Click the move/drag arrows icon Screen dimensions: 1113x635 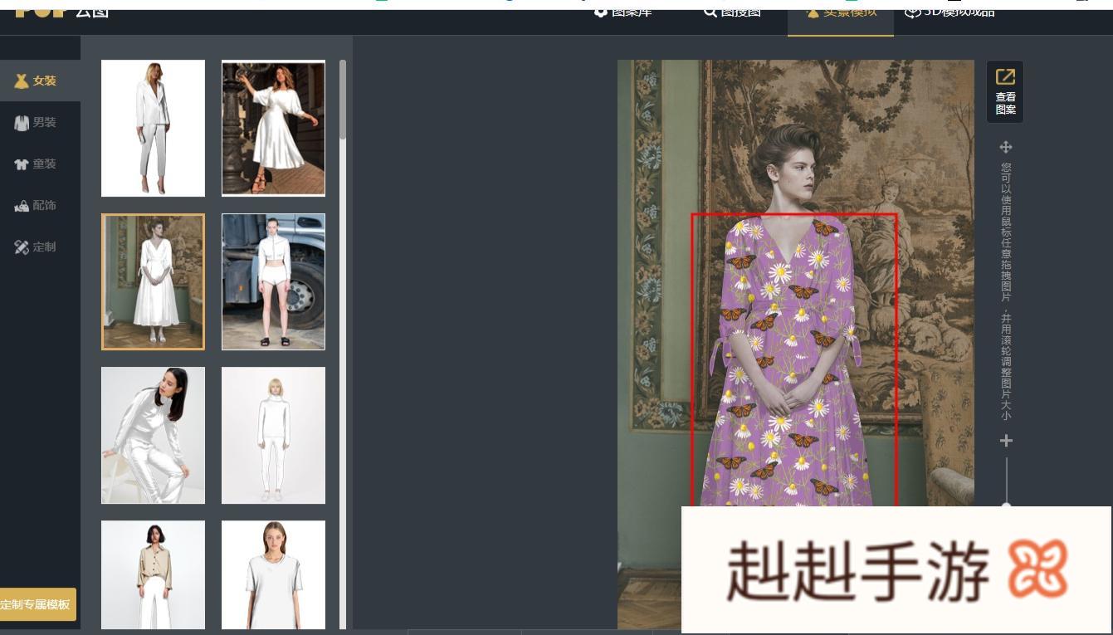pyautogui.click(x=1005, y=148)
